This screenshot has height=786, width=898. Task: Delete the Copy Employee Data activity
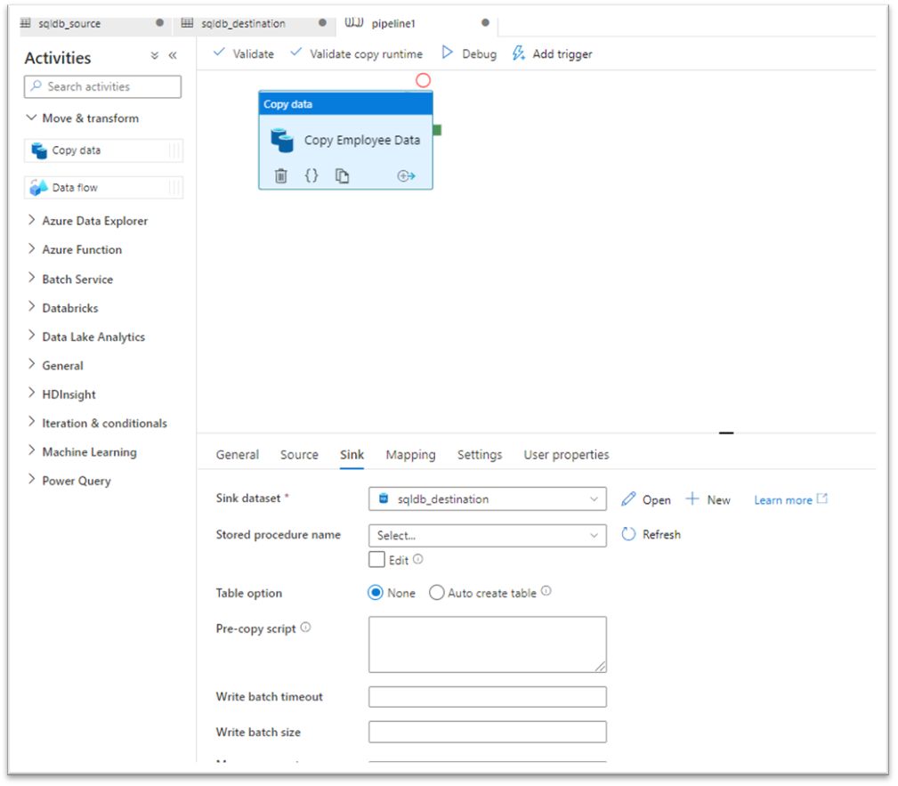[x=280, y=175]
